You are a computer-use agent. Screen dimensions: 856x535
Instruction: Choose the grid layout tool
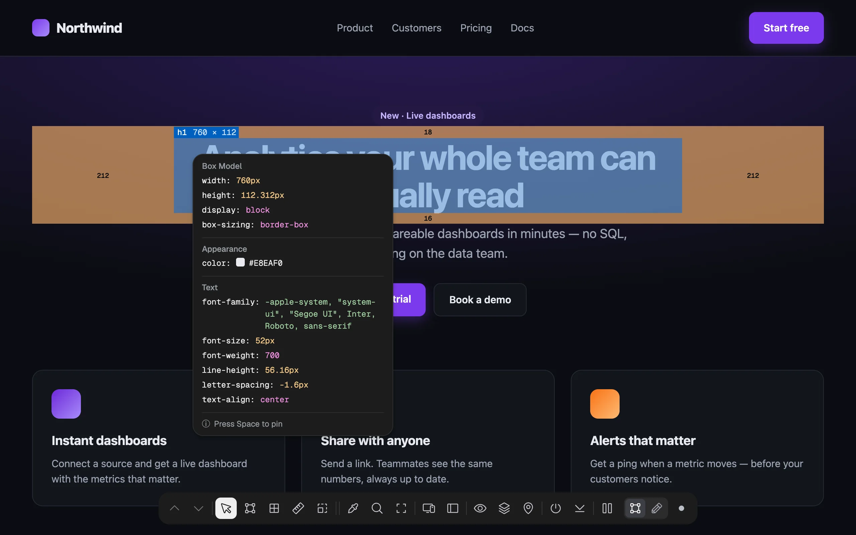274,508
